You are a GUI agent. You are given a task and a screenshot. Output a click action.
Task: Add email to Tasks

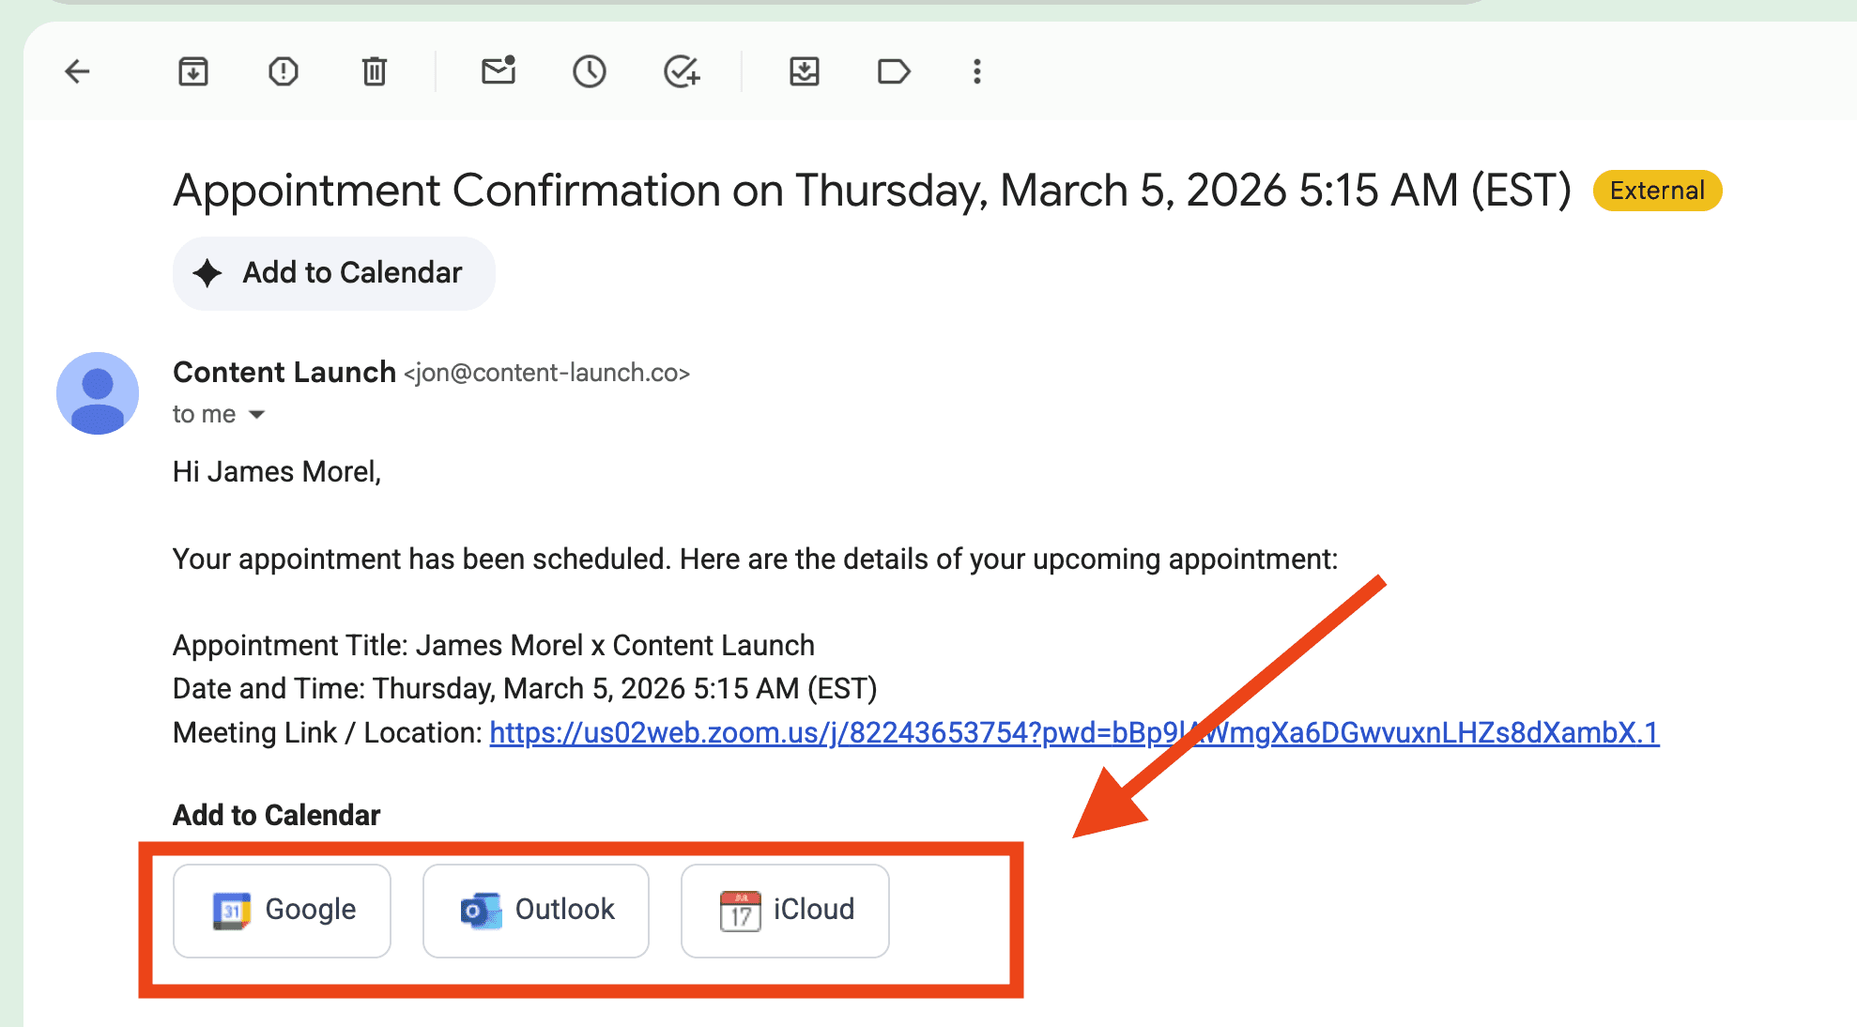pyautogui.click(x=682, y=71)
